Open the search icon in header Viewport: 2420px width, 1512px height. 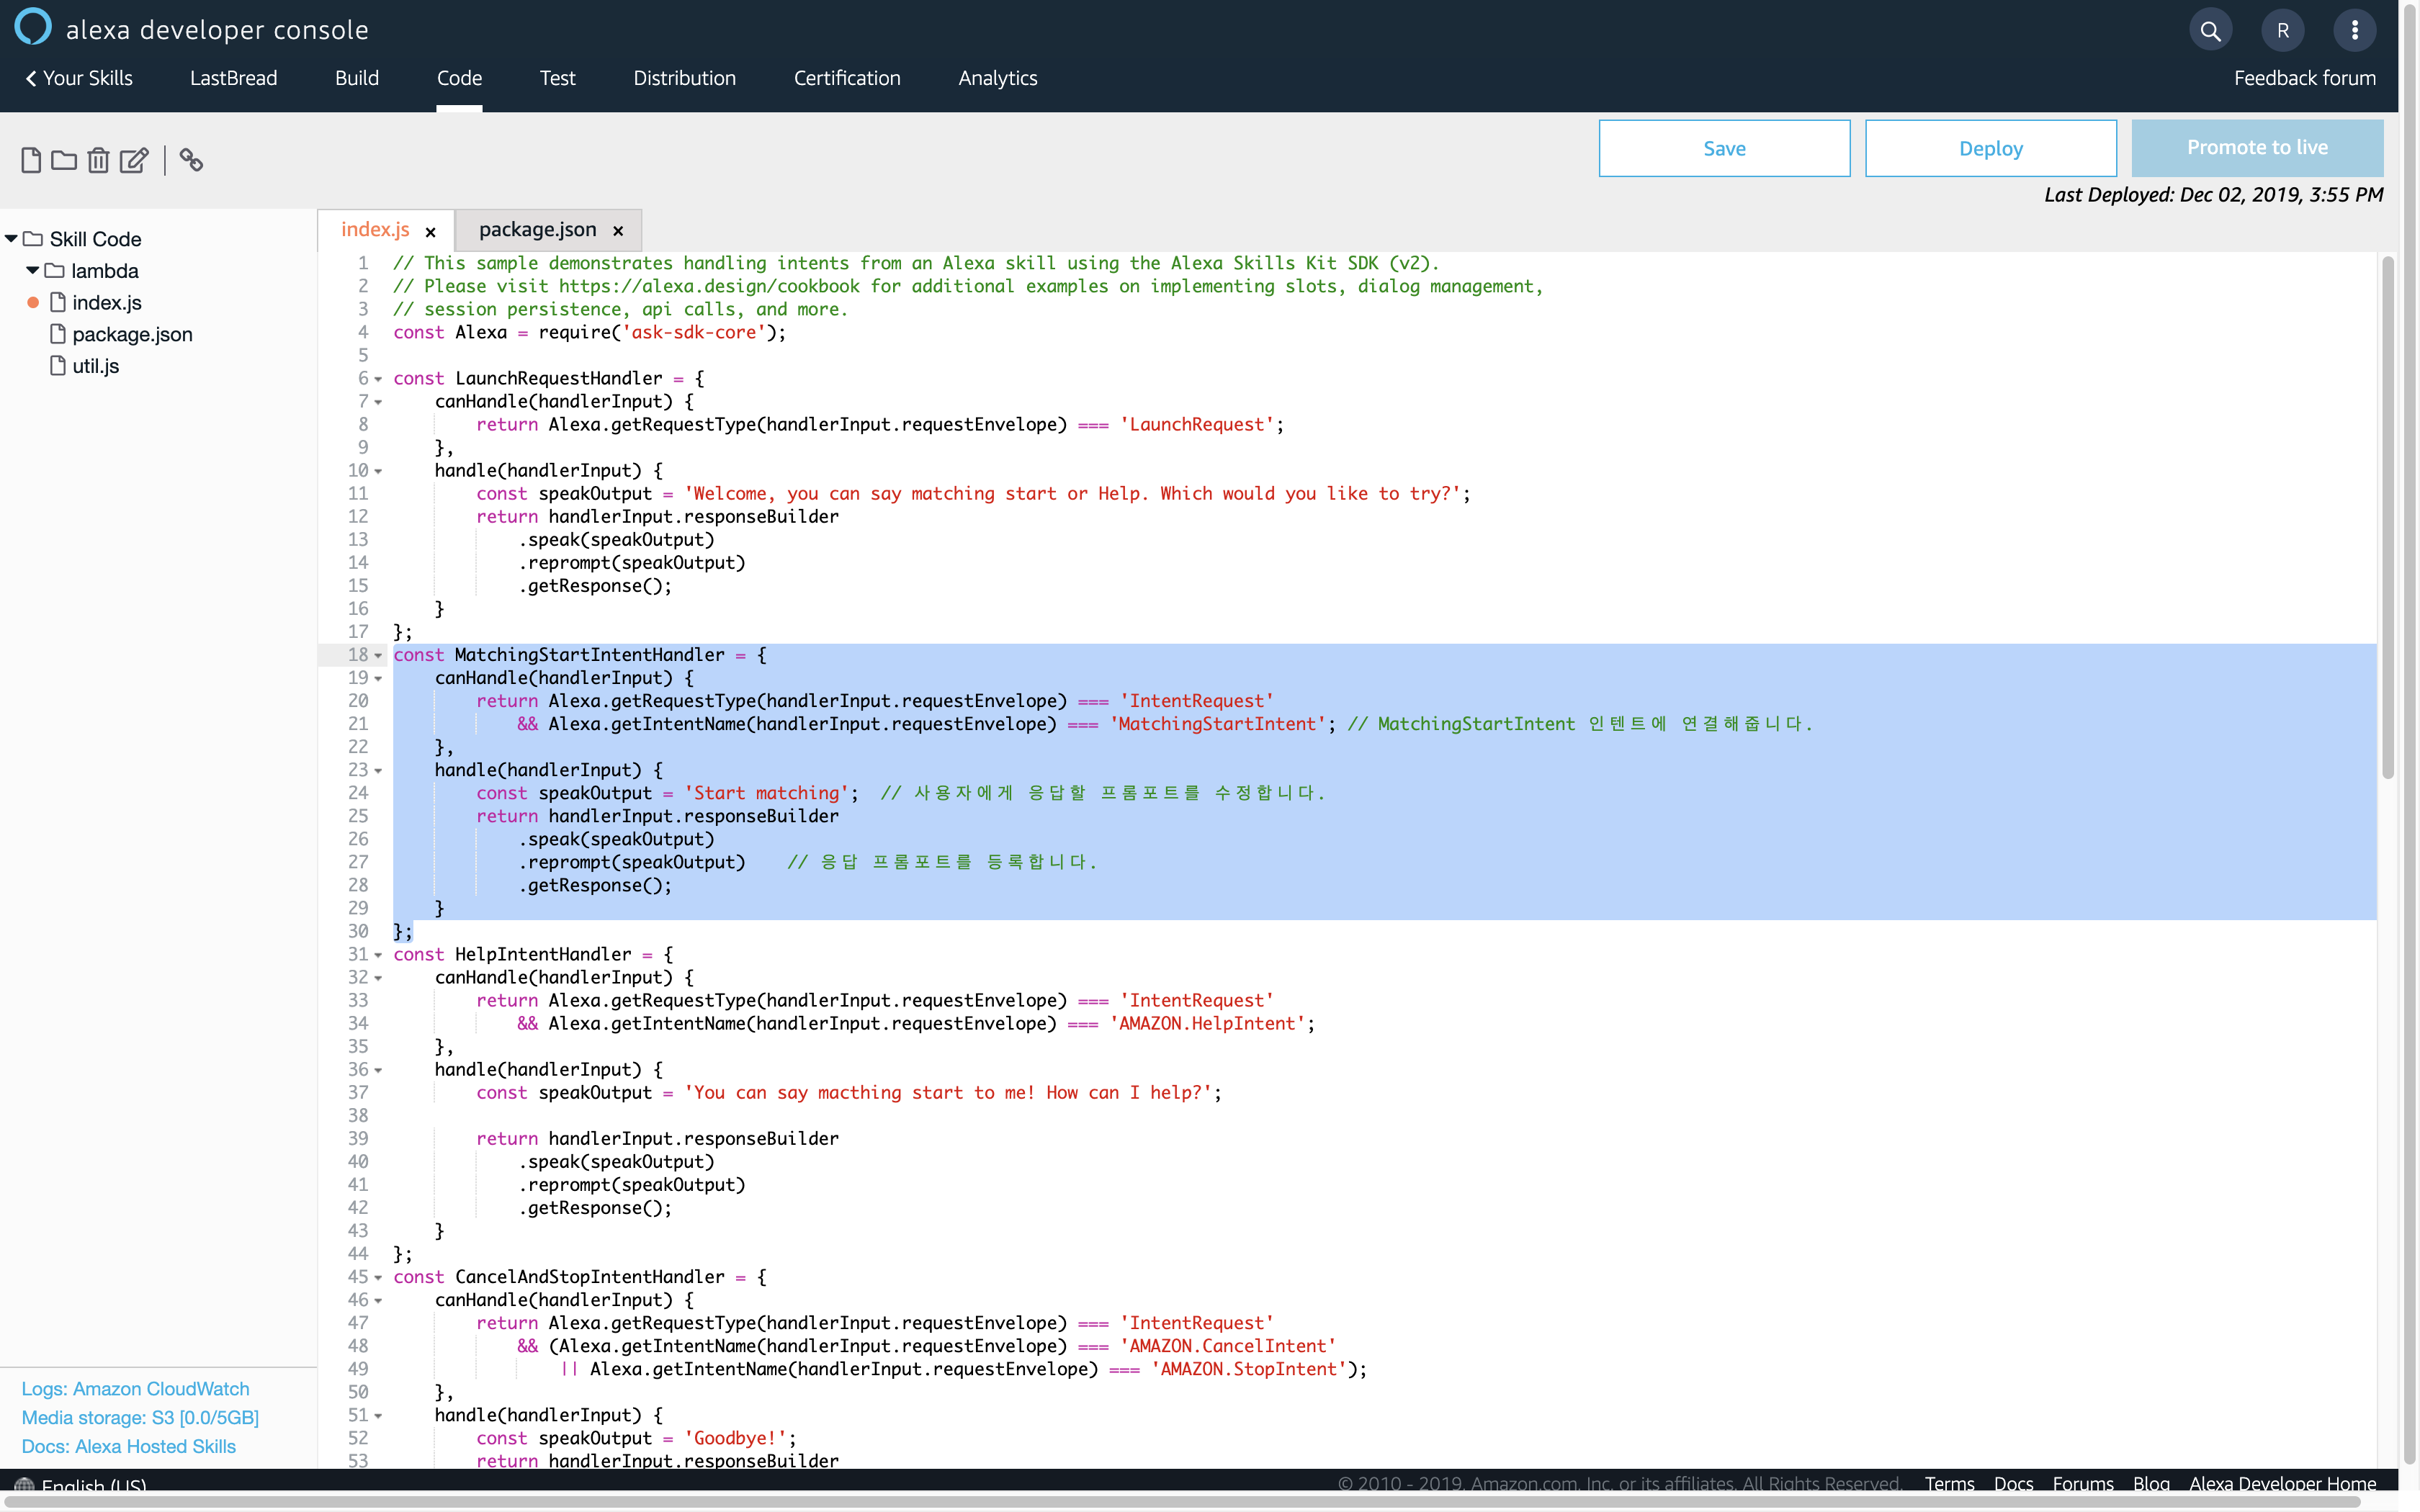[x=2210, y=31]
